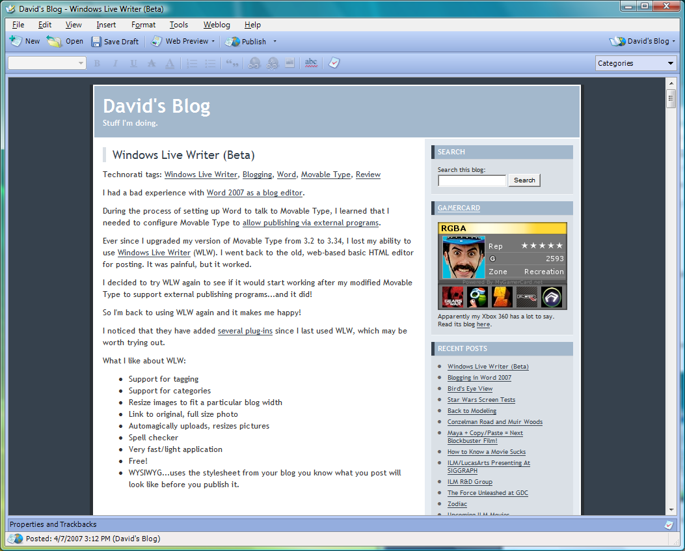Click the Search button in blog sidebar

click(x=524, y=180)
